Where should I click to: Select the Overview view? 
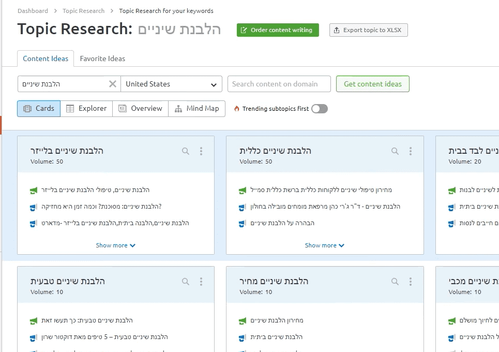[x=140, y=109]
